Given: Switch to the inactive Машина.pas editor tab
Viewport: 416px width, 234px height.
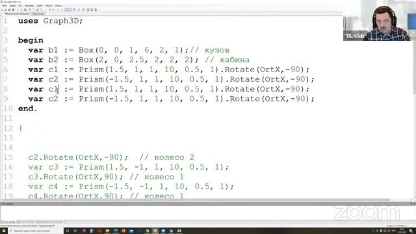Looking at the screenshot, I should 38,14.
